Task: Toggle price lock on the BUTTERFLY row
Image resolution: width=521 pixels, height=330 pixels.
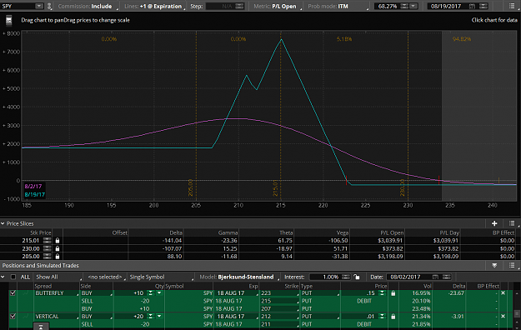Action: 393,293
